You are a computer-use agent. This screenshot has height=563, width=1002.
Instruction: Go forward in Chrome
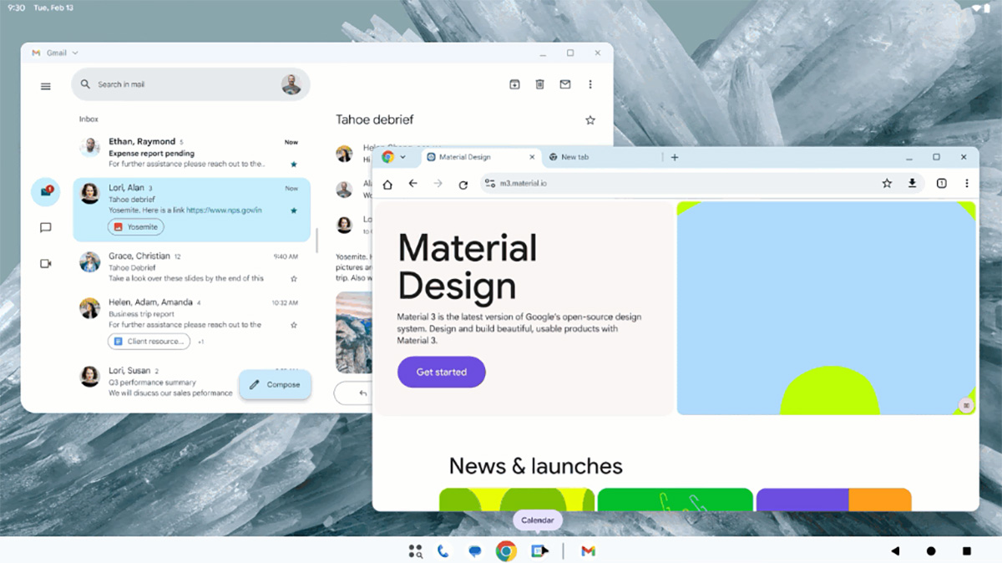[438, 184]
